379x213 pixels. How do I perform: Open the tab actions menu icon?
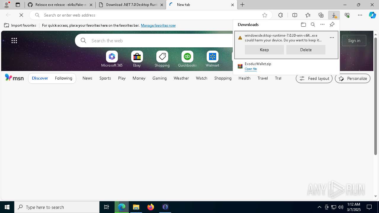pos(18,5)
